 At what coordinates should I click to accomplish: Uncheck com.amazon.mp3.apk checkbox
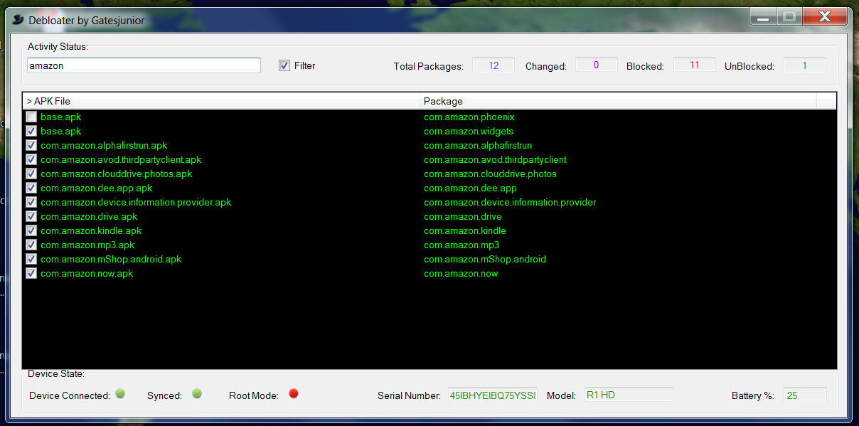(31, 245)
